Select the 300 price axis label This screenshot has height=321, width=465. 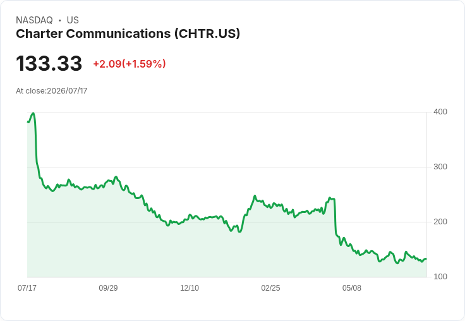[440, 167]
